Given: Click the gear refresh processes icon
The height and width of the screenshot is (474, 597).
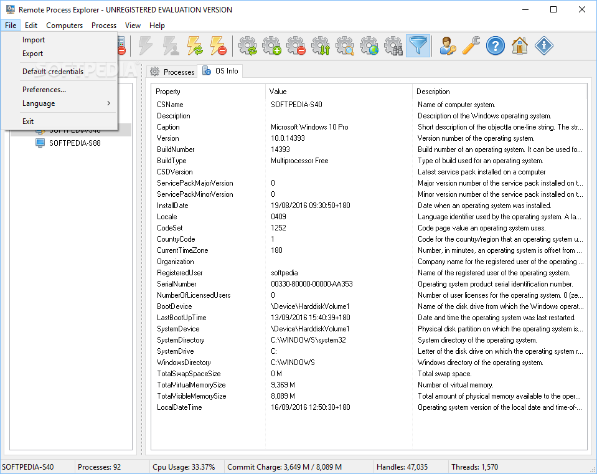Looking at the screenshot, I should click(248, 46).
